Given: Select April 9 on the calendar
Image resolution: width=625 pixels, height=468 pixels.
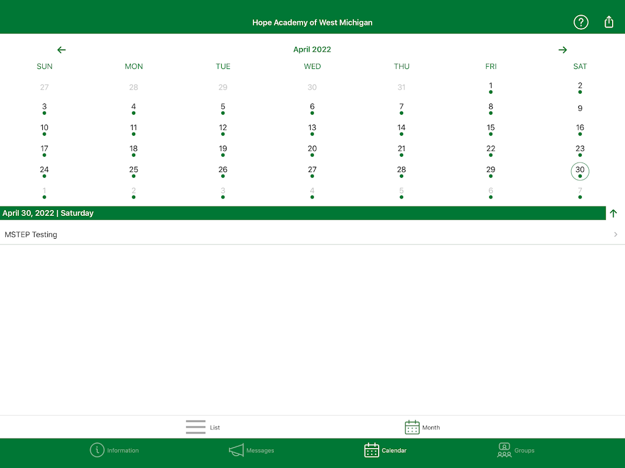Looking at the screenshot, I should pos(580,108).
